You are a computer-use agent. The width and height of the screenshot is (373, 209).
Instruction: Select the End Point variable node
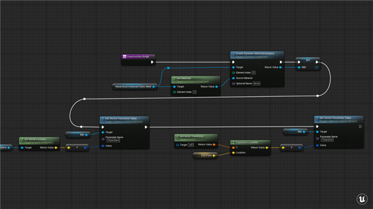[205, 156]
